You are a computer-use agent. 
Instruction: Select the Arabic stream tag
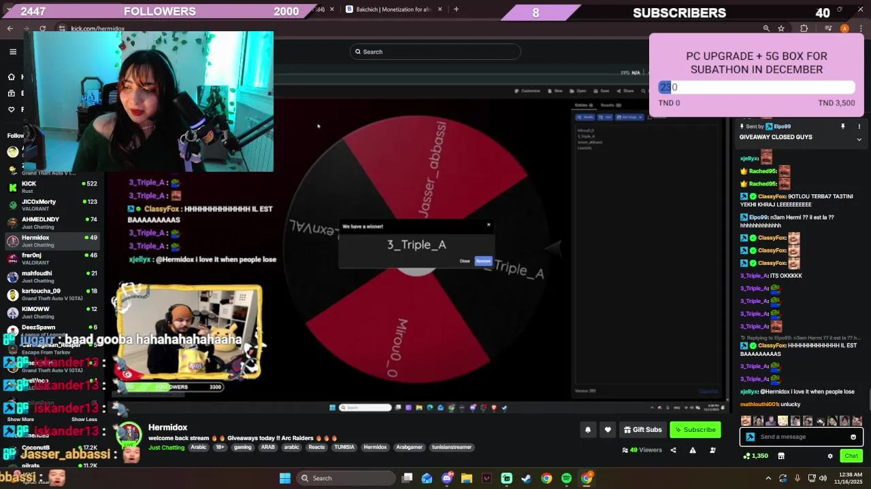point(199,447)
